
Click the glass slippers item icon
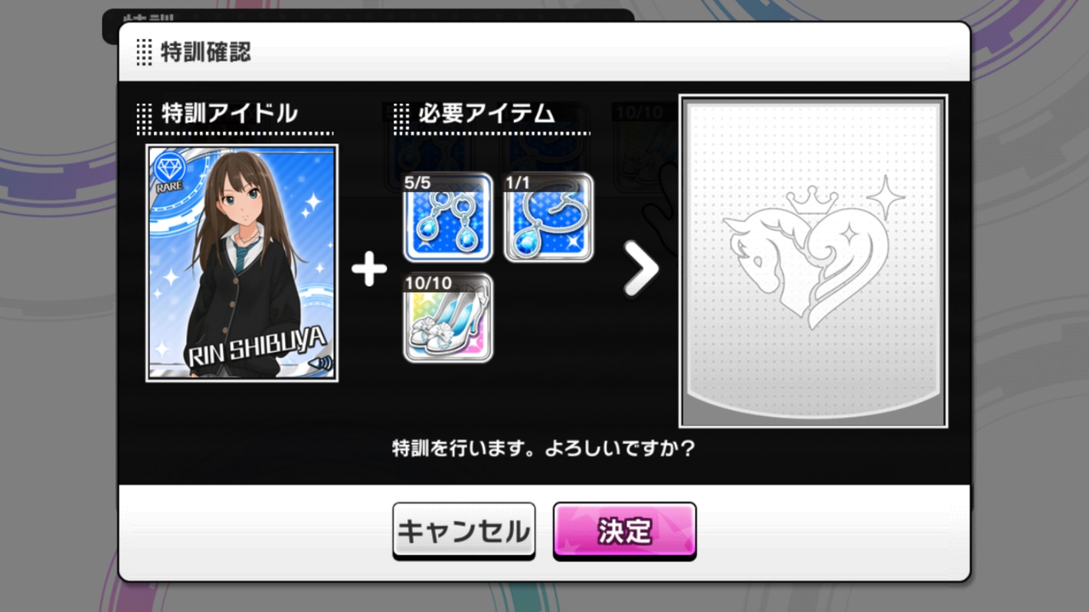pos(448,318)
